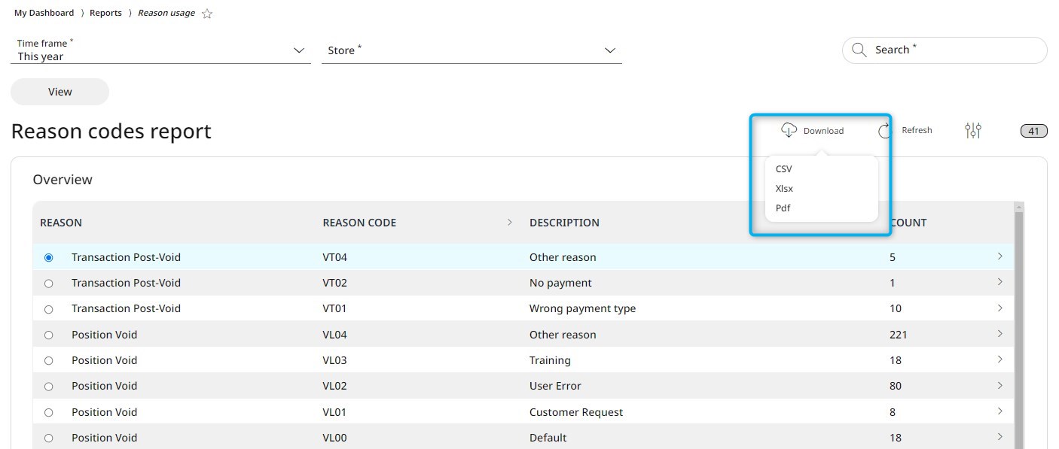Click the Refresh label
This screenshot has width=1059, height=449.
pyautogui.click(x=917, y=130)
